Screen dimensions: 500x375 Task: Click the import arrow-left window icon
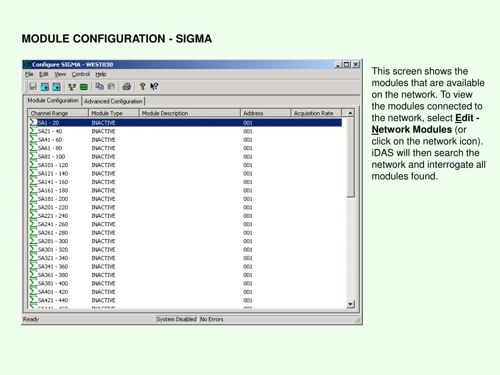pyautogui.click(x=44, y=86)
